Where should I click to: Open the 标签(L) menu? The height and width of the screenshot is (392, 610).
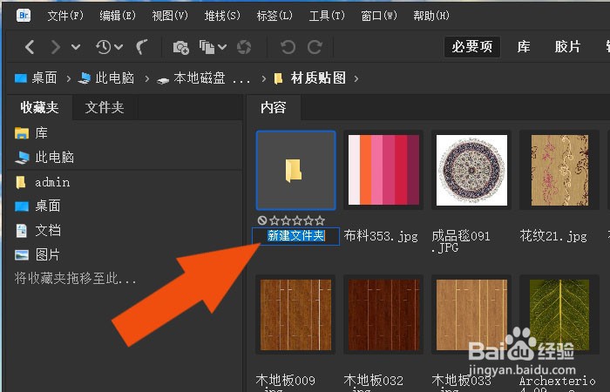pyautogui.click(x=274, y=16)
